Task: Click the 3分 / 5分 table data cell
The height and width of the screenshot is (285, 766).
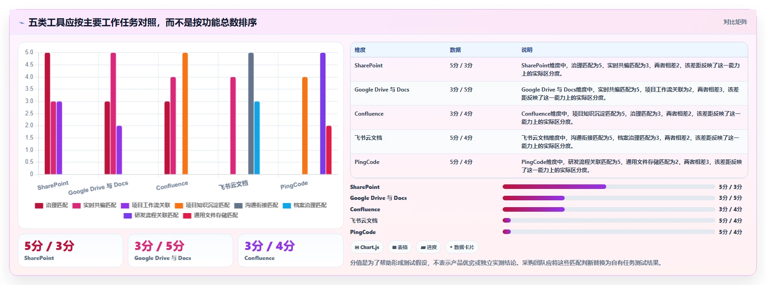Action: 461,90
